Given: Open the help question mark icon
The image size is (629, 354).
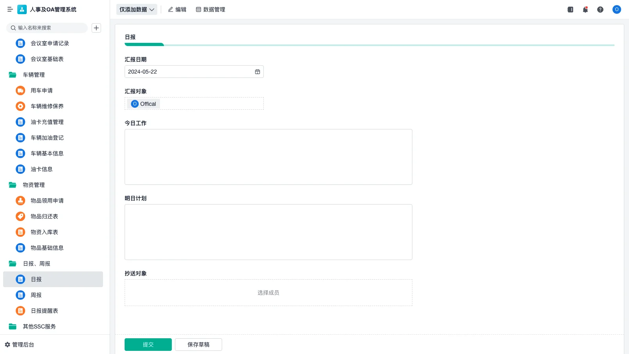Looking at the screenshot, I should (x=600, y=9).
